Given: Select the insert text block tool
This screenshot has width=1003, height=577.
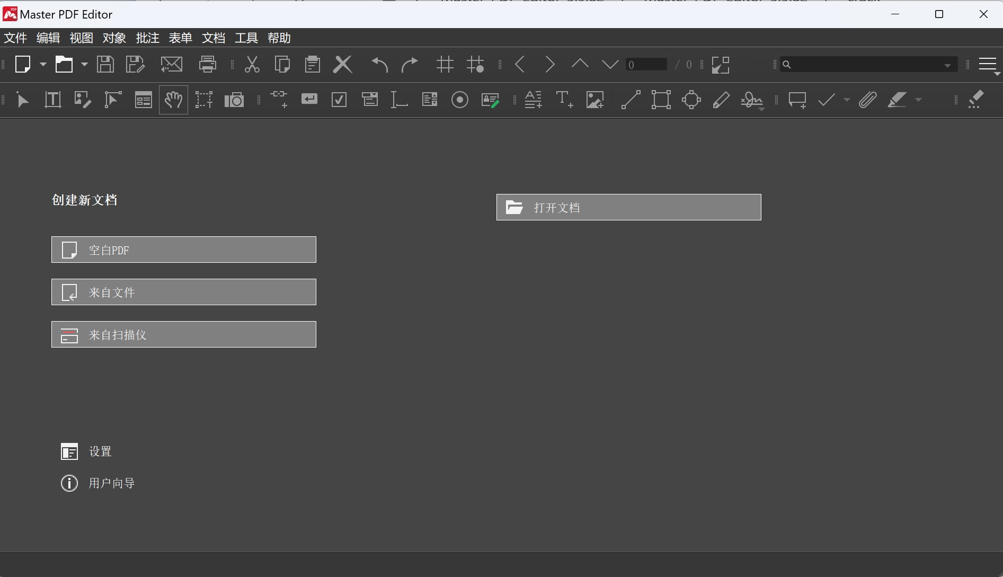Looking at the screenshot, I should click(x=534, y=100).
